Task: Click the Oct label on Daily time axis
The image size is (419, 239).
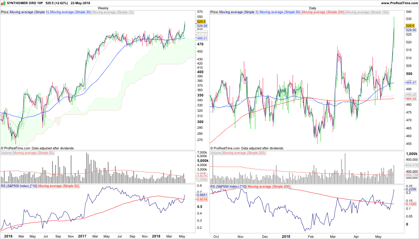Action: (x=216, y=236)
